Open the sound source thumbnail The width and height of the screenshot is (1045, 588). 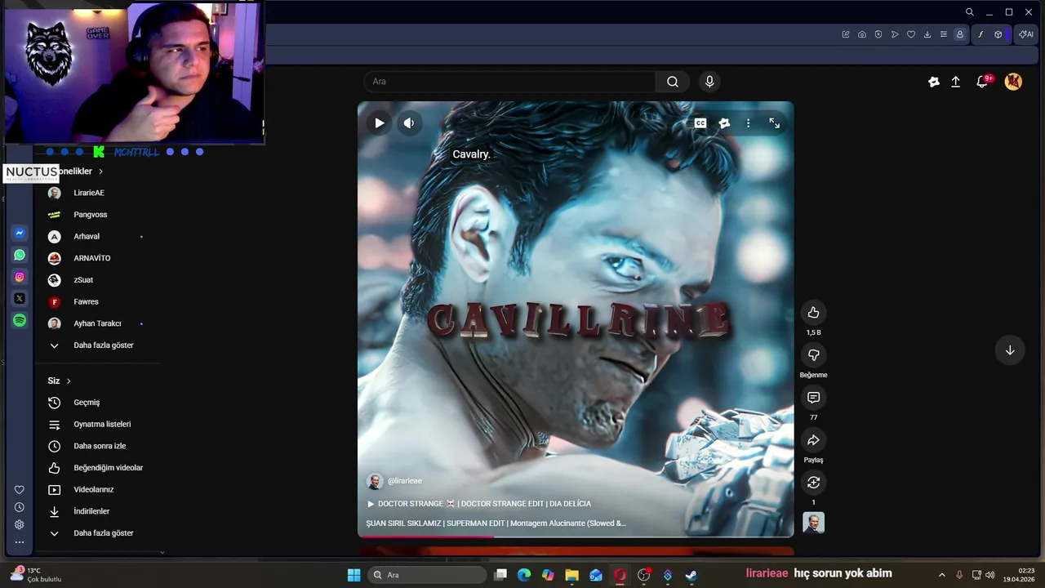813,523
